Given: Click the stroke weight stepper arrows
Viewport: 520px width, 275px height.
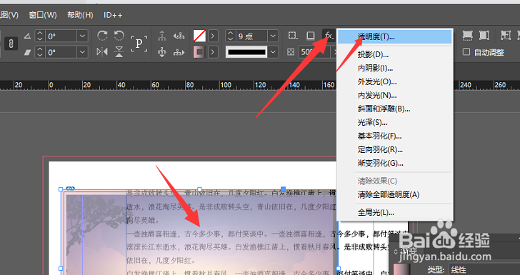Looking at the screenshot, I should [x=231, y=36].
